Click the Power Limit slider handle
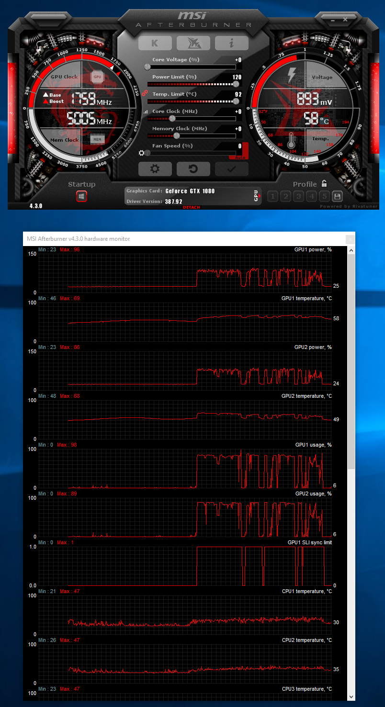 pos(236,84)
